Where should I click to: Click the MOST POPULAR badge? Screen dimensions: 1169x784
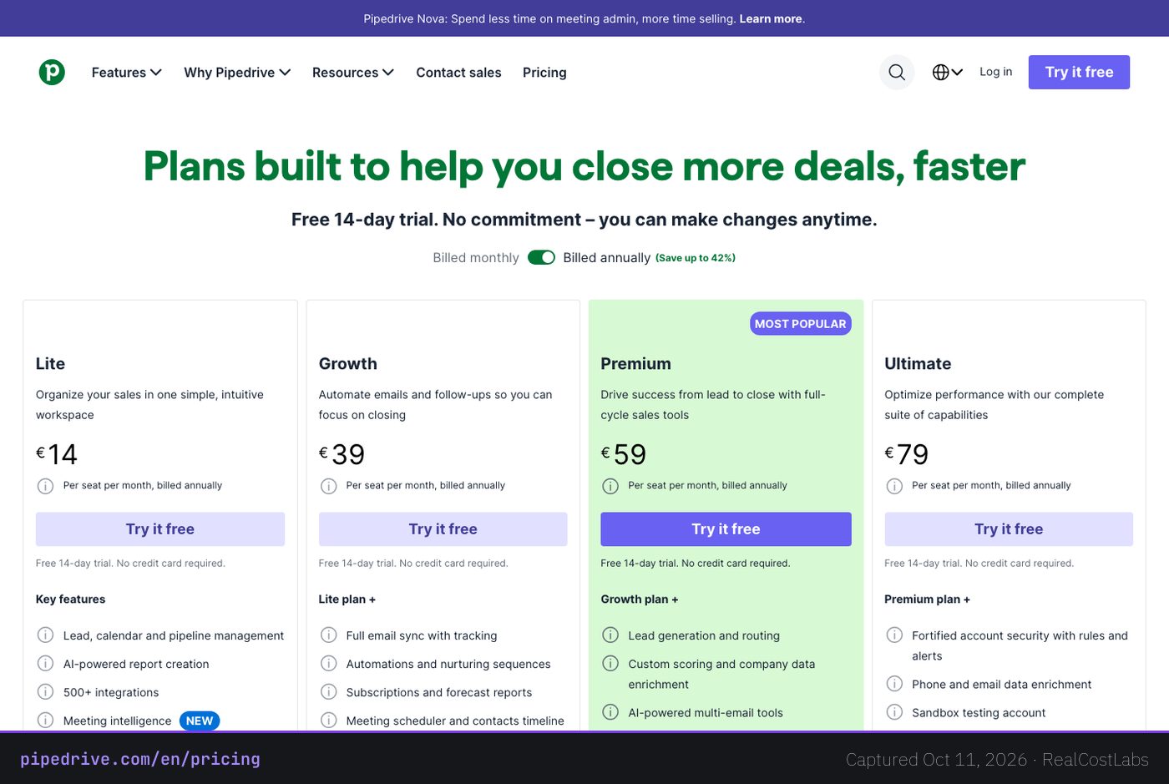(x=801, y=324)
